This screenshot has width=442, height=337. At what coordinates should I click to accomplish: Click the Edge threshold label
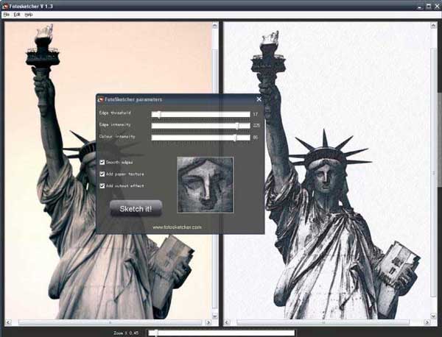pyautogui.click(x=115, y=113)
